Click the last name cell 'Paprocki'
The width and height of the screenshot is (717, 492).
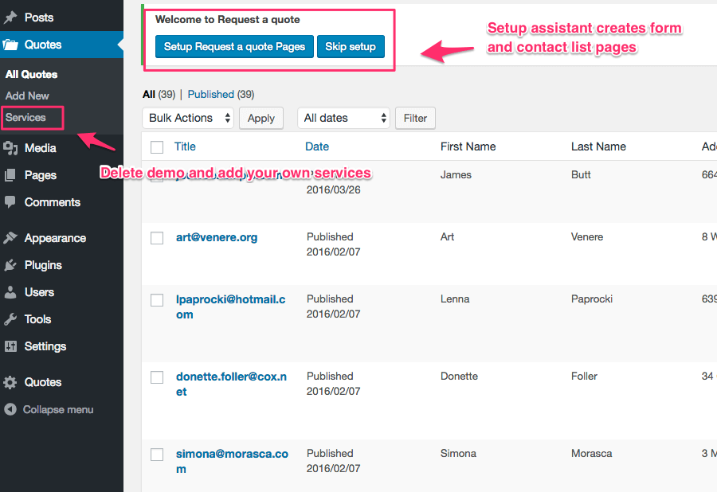click(592, 299)
